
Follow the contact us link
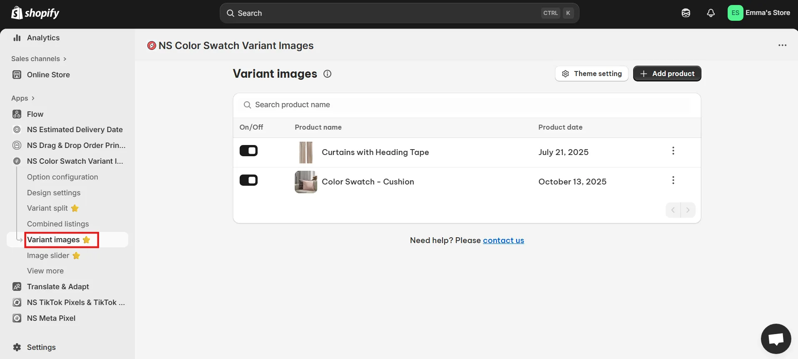(x=503, y=241)
